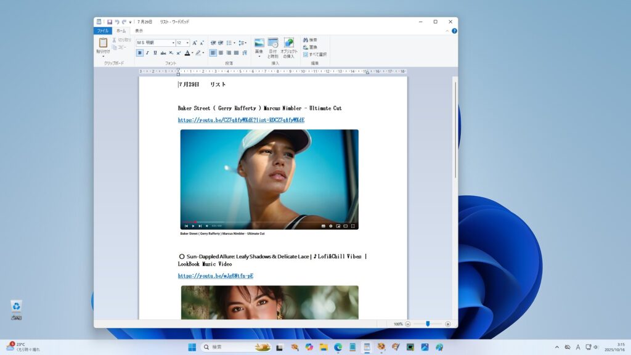
Task: Click the Save icon in quick access toolbar
Action: [x=110, y=22]
